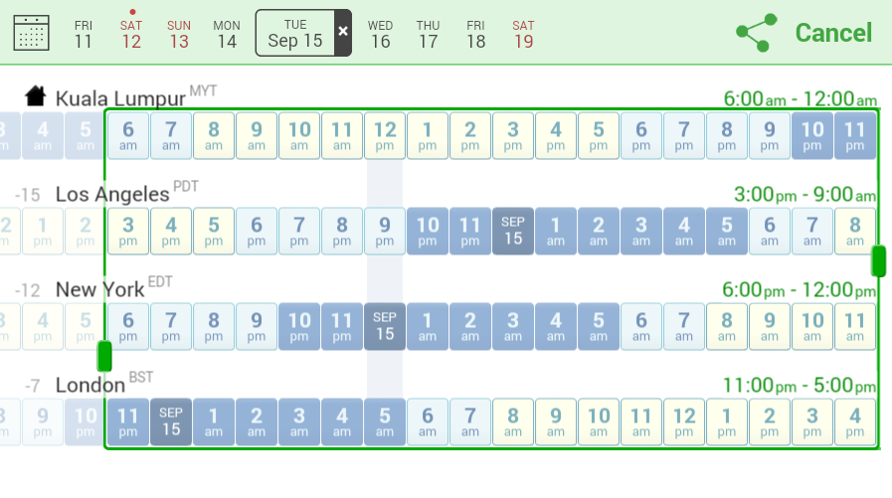Switch to Wednesday 16
Viewport: 892px width, 498px height.
(380, 34)
